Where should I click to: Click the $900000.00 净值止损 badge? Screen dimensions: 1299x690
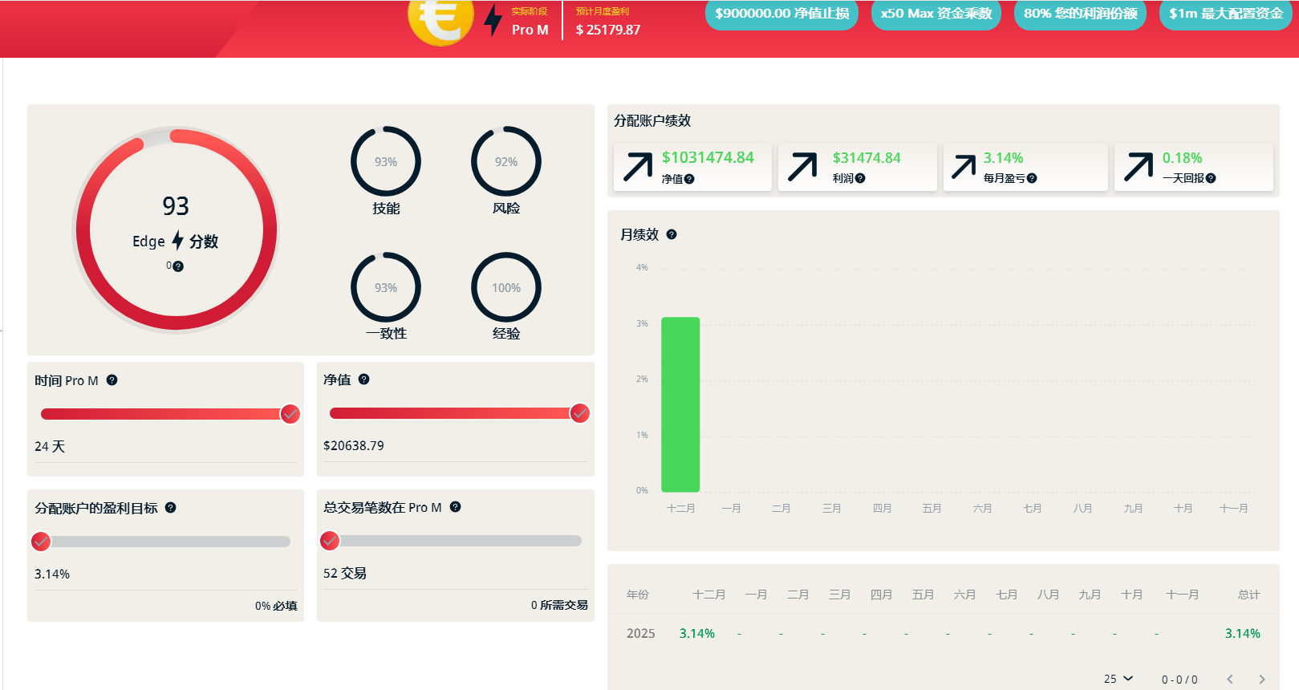coord(781,14)
